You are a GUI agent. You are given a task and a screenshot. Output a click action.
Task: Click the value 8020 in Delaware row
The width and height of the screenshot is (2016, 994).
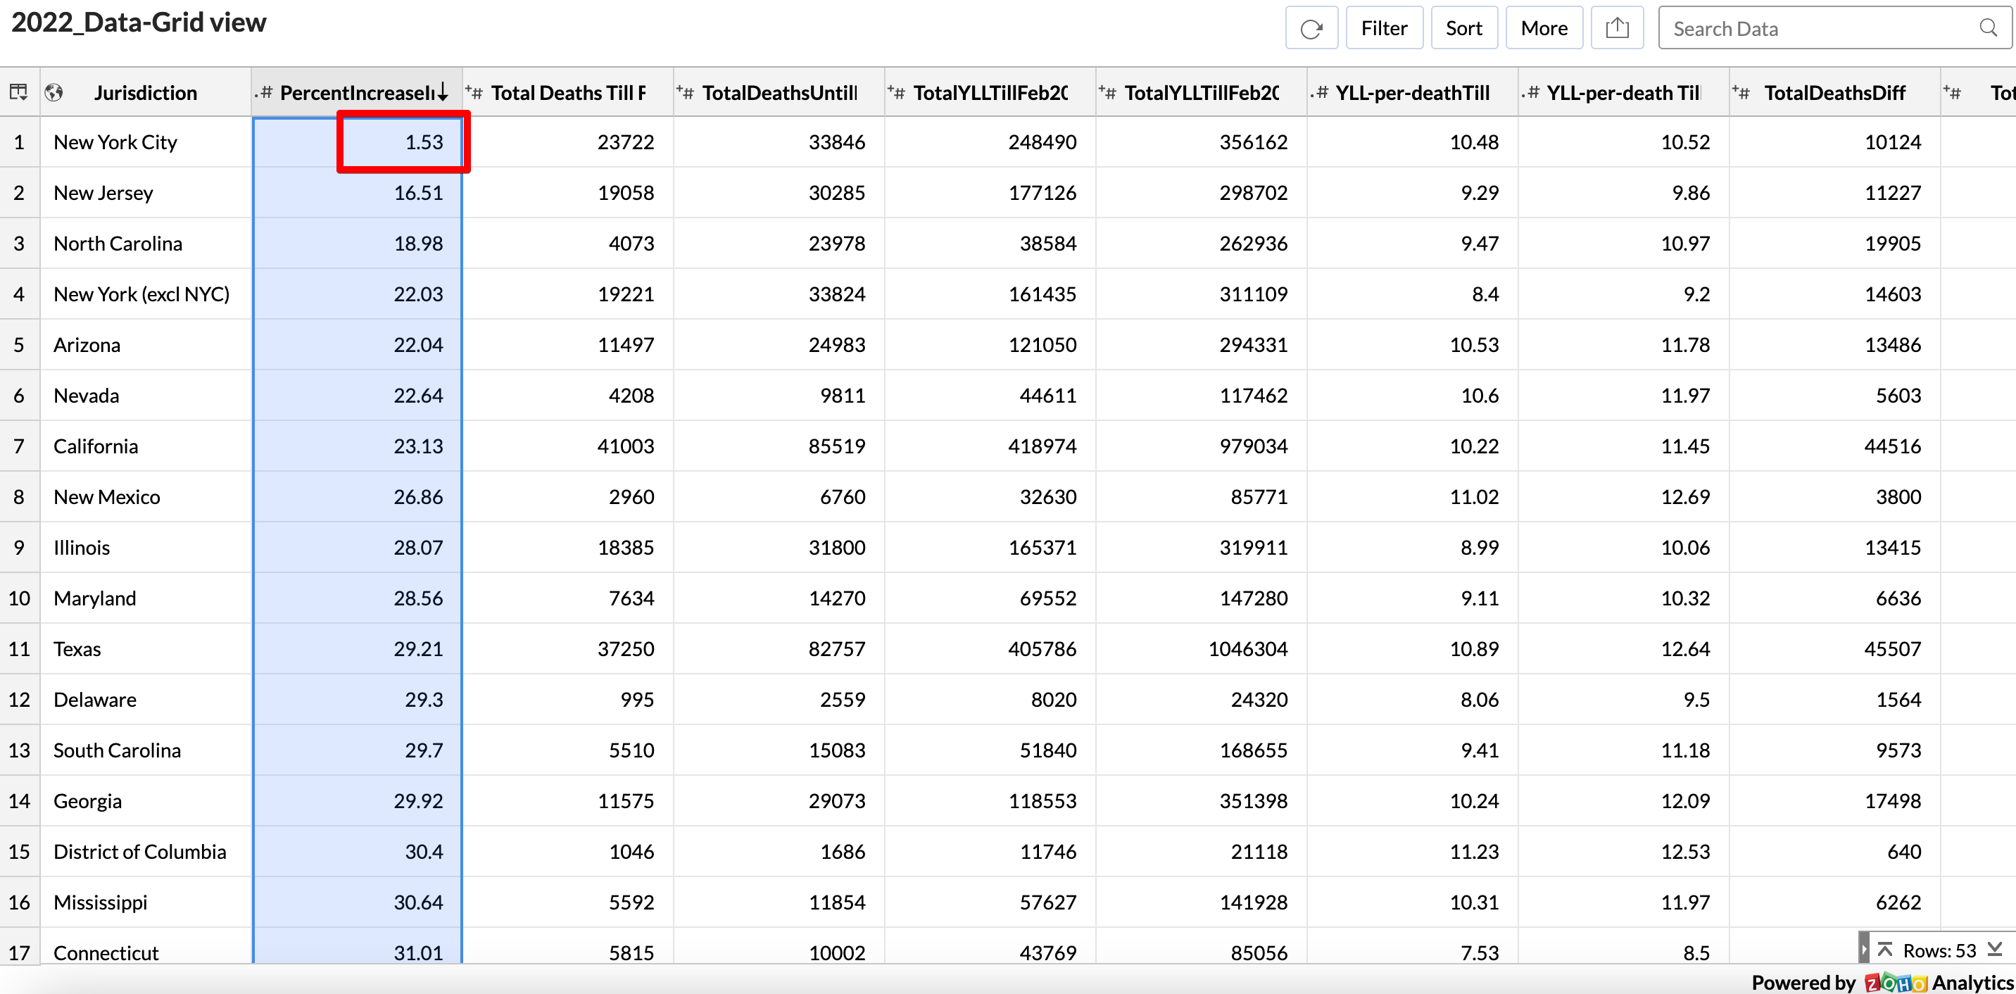pyautogui.click(x=1053, y=700)
